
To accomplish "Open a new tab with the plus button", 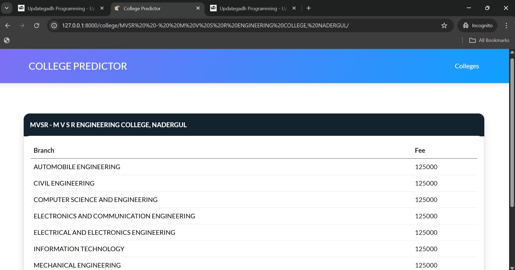I will [x=308, y=8].
